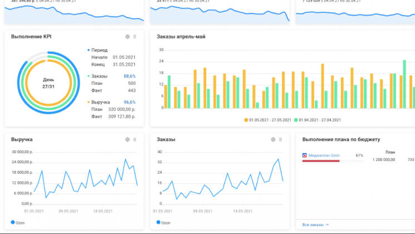Click the 30 000,00 р. axis label
The image size is (415, 234).
(22, 152)
